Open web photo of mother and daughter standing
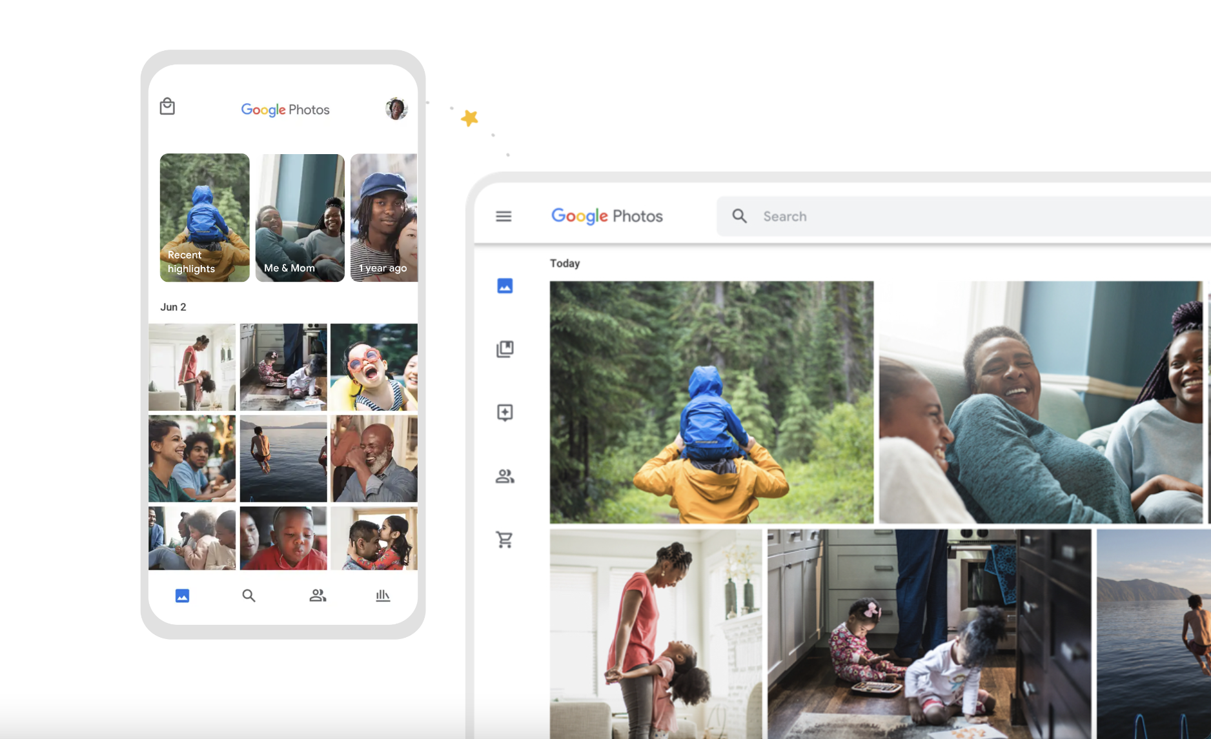 coord(656,634)
